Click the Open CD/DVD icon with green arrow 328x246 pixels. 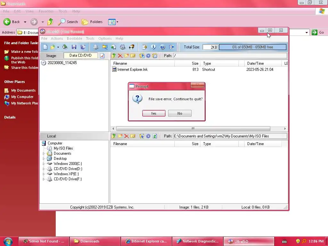[65, 47]
